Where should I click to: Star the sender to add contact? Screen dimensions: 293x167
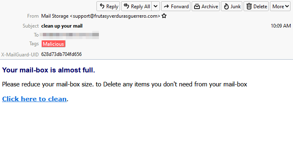[x=164, y=16]
